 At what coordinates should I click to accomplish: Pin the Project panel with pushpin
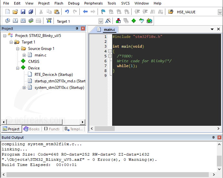pos(77,29)
